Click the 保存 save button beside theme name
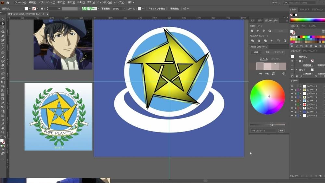 pyautogui.click(x=281, y=131)
